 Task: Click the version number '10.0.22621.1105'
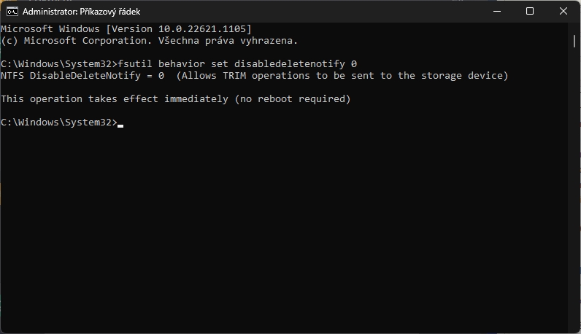tap(203, 28)
